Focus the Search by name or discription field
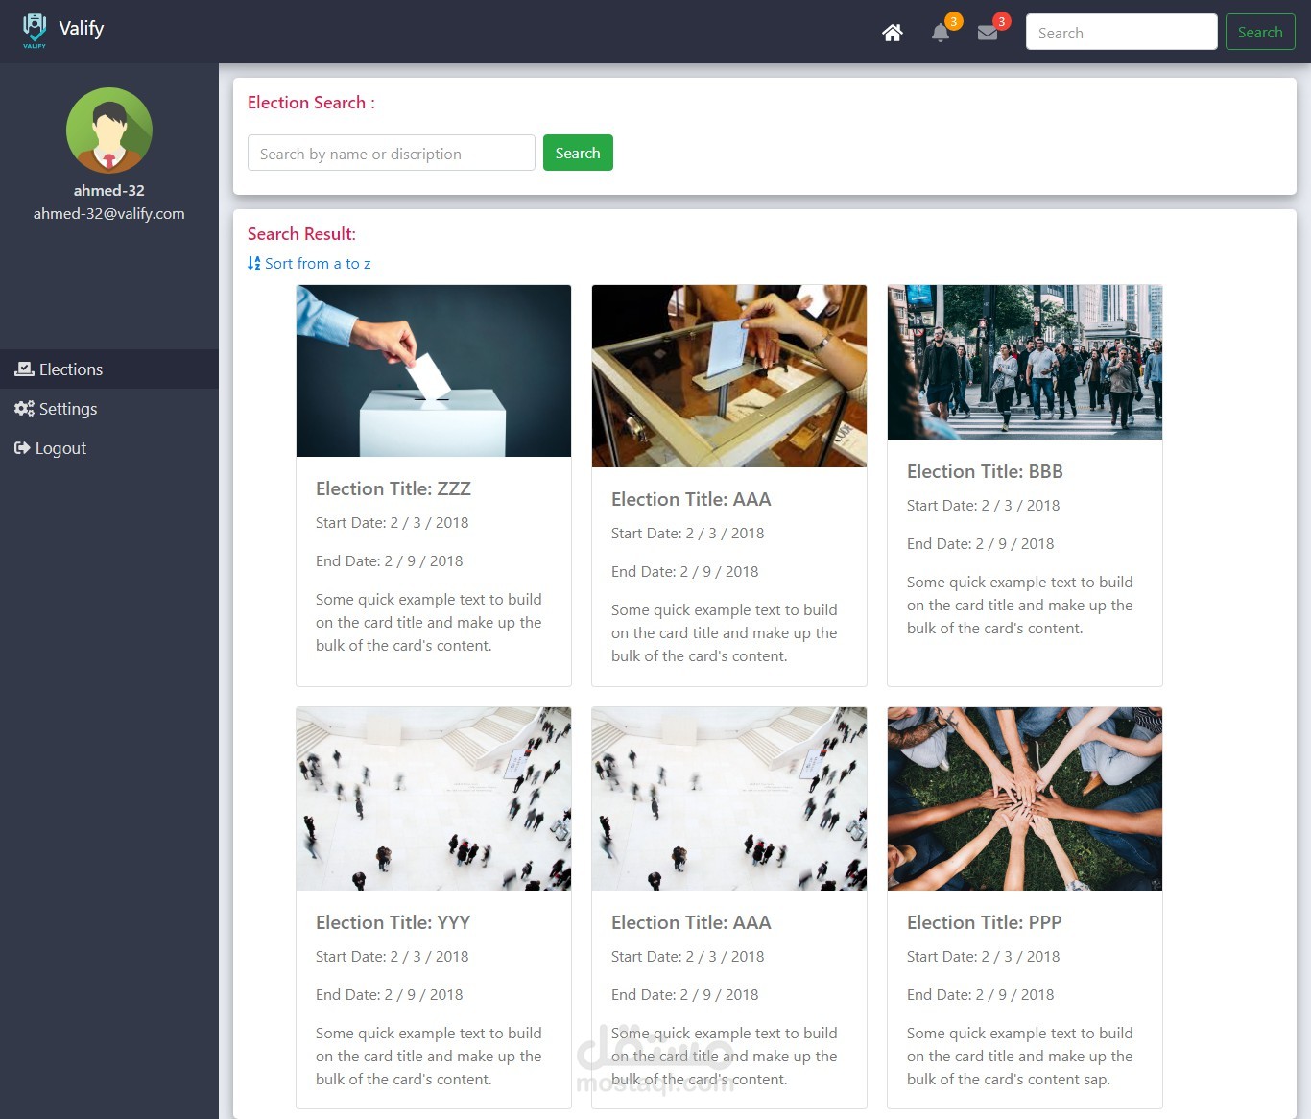1311x1119 pixels. [x=392, y=153]
